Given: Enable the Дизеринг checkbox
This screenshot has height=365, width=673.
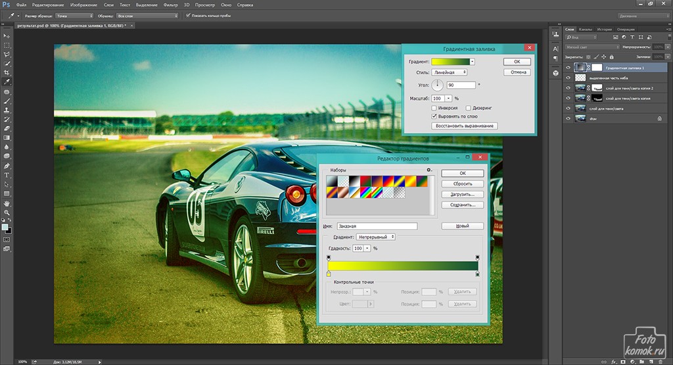Looking at the screenshot, I should (x=469, y=107).
